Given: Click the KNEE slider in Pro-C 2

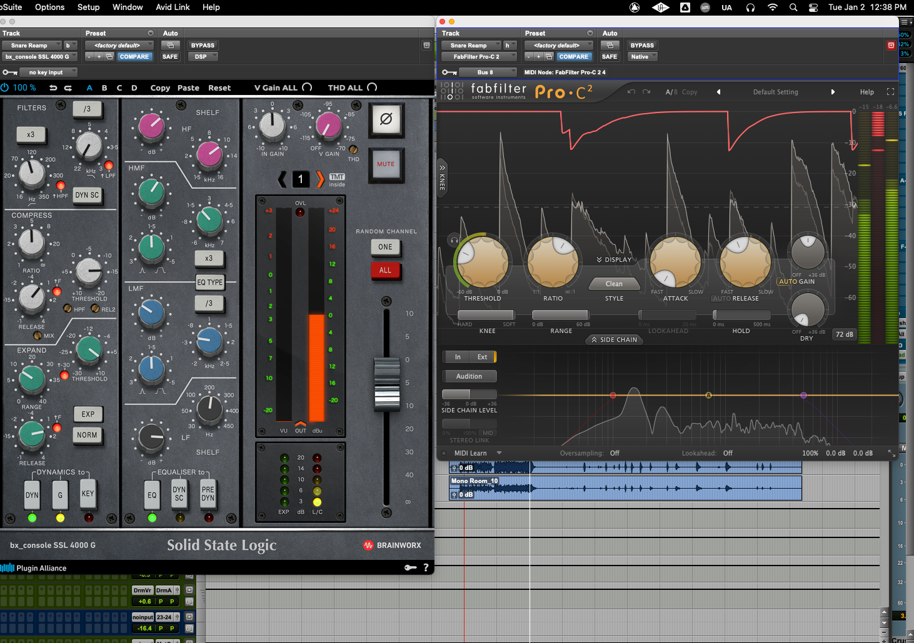Looking at the screenshot, I should point(487,315).
